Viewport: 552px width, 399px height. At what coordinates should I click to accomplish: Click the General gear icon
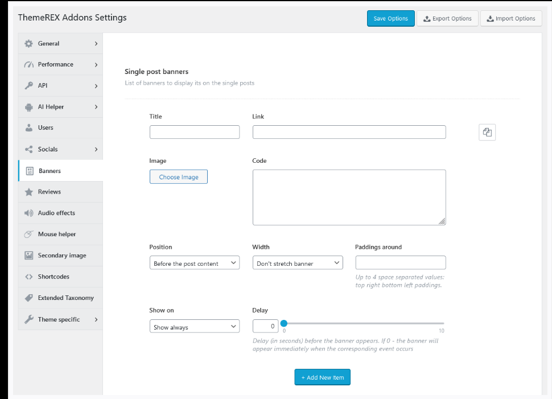tap(28, 44)
